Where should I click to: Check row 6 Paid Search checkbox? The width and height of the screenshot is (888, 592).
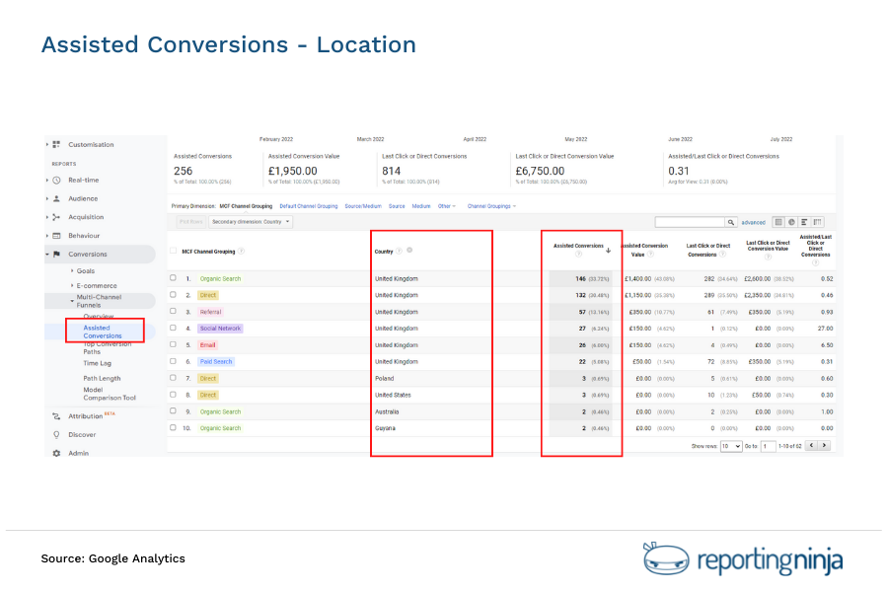coord(174,361)
